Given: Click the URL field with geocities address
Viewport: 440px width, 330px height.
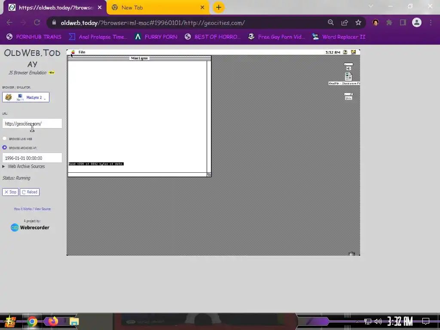Looking at the screenshot, I should pos(32,123).
